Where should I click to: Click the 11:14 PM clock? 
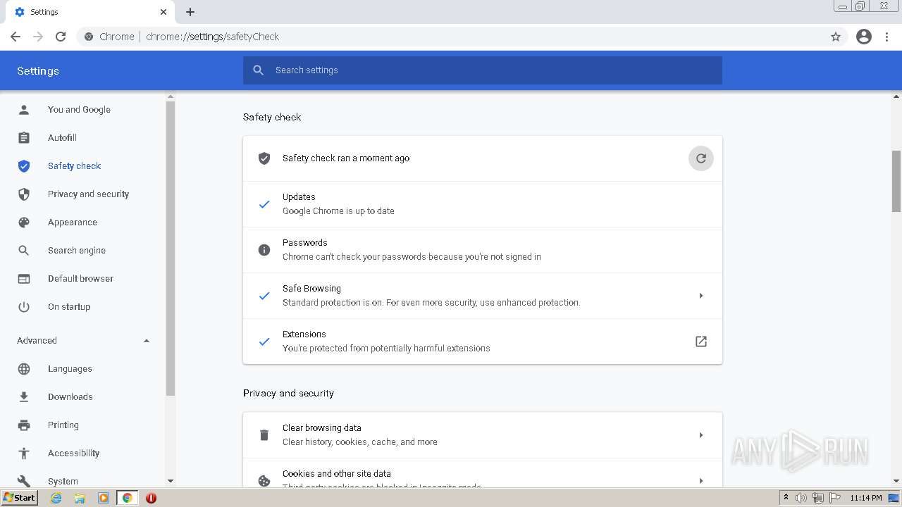click(x=866, y=498)
